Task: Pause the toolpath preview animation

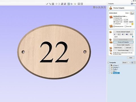Action: (119, 34)
